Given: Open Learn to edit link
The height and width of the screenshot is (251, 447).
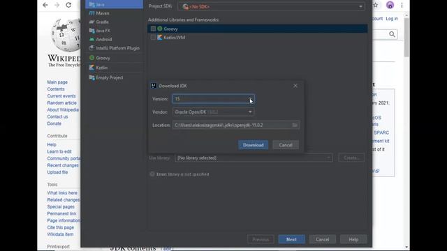Looking at the screenshot, I should tap(59, 151).
